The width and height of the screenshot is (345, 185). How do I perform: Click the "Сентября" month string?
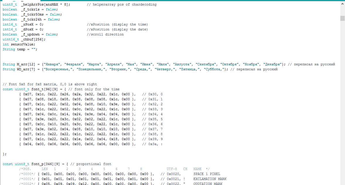(206, 65)
